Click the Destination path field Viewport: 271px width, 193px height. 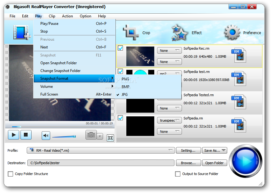101,163
